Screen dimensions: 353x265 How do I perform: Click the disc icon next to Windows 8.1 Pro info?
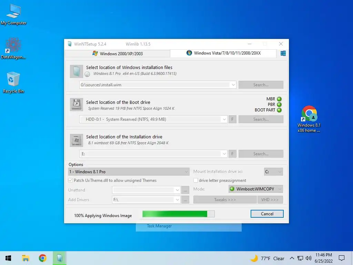tap(87, 74)
